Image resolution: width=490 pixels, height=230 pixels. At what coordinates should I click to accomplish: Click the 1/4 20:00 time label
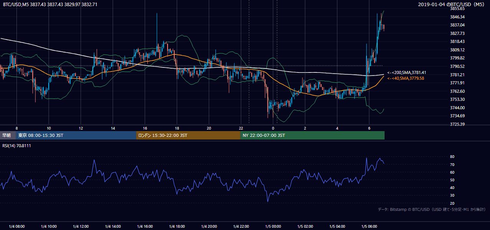click(x=209, y=226)
